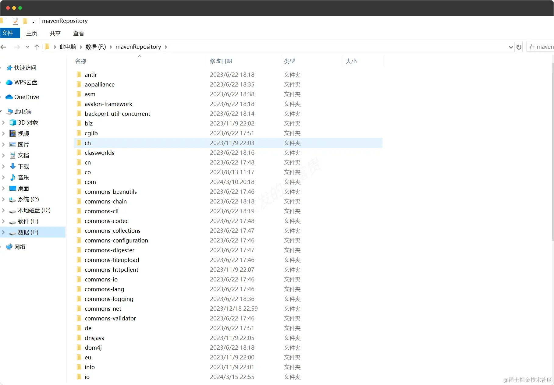
Task: Expand the 数据 (F:) drive node
Action: coord(3,232)
